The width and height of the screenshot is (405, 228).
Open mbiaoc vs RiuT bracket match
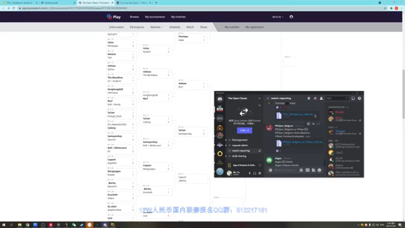coord(192,85)
